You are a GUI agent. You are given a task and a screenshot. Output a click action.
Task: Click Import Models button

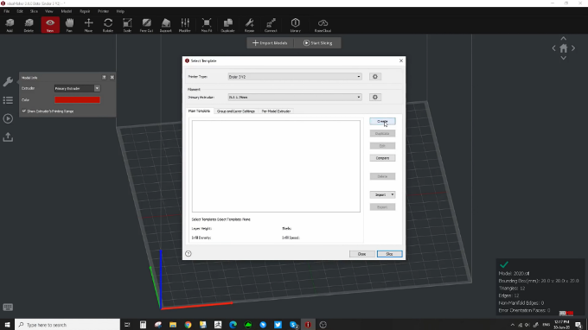(270, 43)
